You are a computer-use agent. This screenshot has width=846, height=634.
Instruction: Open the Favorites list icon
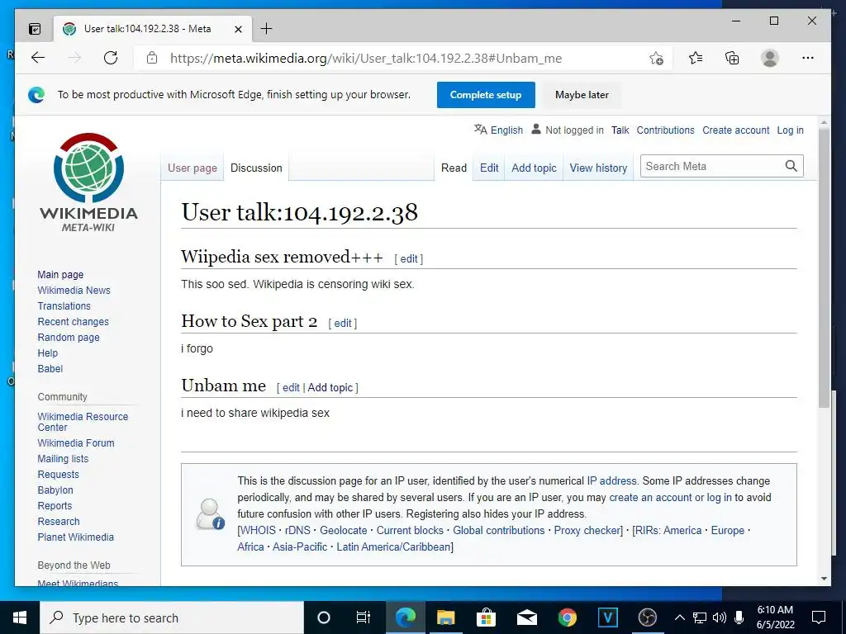696,58
